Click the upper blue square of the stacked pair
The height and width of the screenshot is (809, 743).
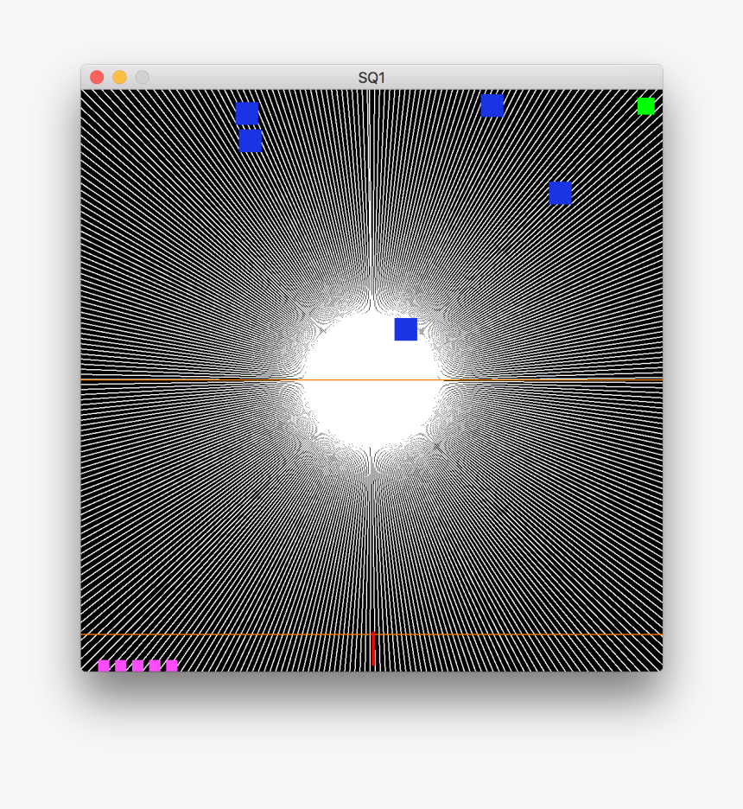point(247,113)
